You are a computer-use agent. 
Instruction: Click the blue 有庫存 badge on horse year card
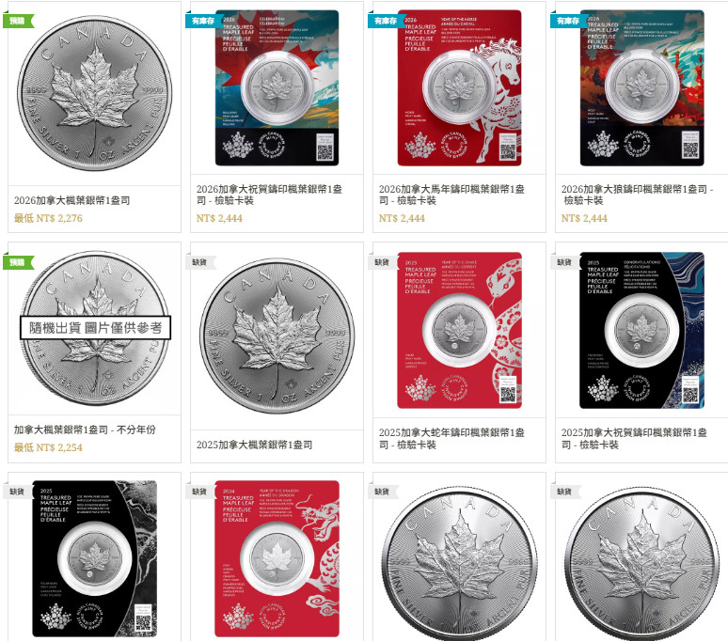pos(386,21)
